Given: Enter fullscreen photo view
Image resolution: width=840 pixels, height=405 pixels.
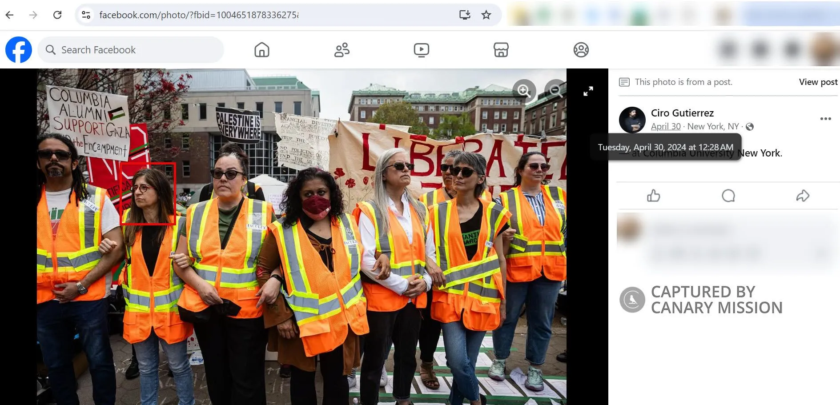Looking at the screenshot, I should pos(588,91).
